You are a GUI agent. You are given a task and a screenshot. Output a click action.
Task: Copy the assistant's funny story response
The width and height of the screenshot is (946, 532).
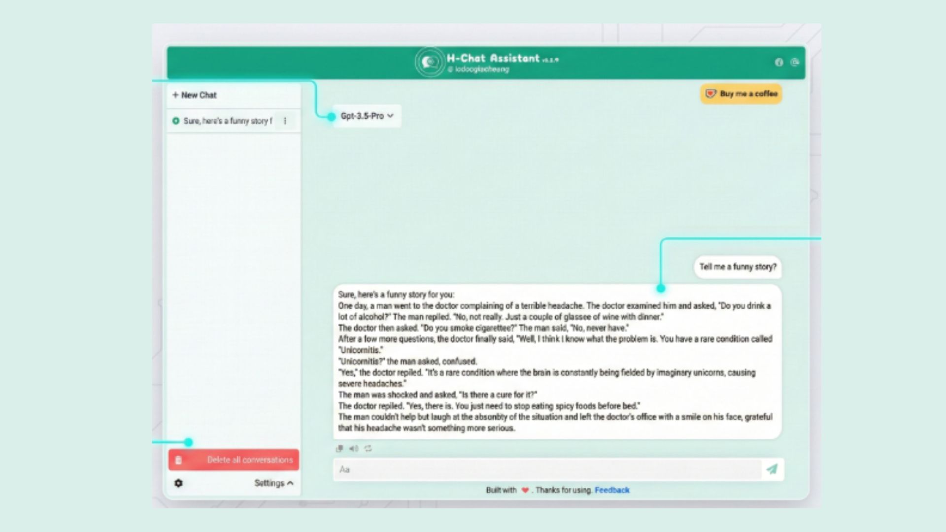339,448
